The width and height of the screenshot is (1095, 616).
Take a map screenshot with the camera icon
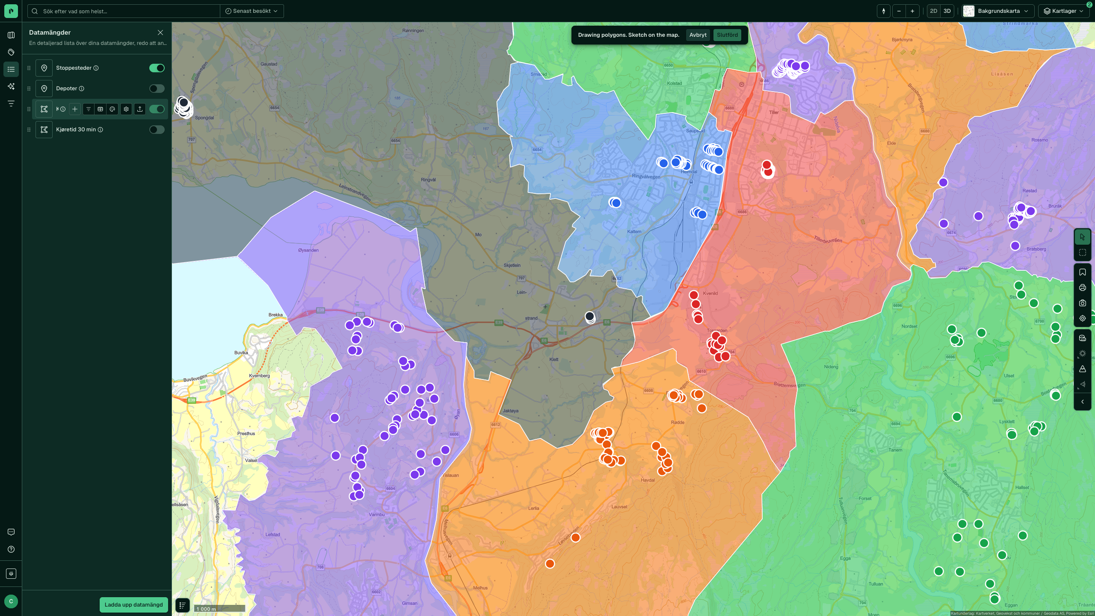1082,303
